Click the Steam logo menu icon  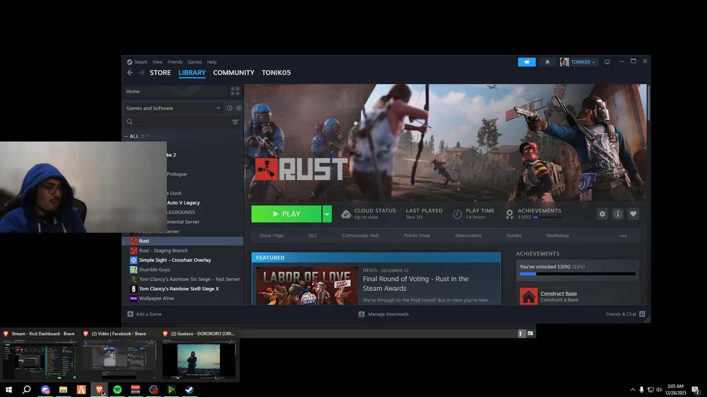(x=129, y=62)
